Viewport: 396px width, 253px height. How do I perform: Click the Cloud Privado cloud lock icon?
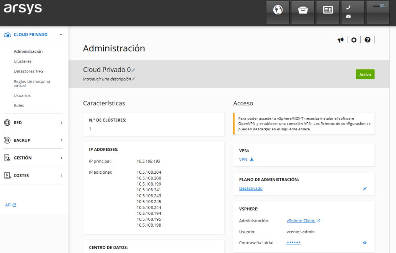7,35
